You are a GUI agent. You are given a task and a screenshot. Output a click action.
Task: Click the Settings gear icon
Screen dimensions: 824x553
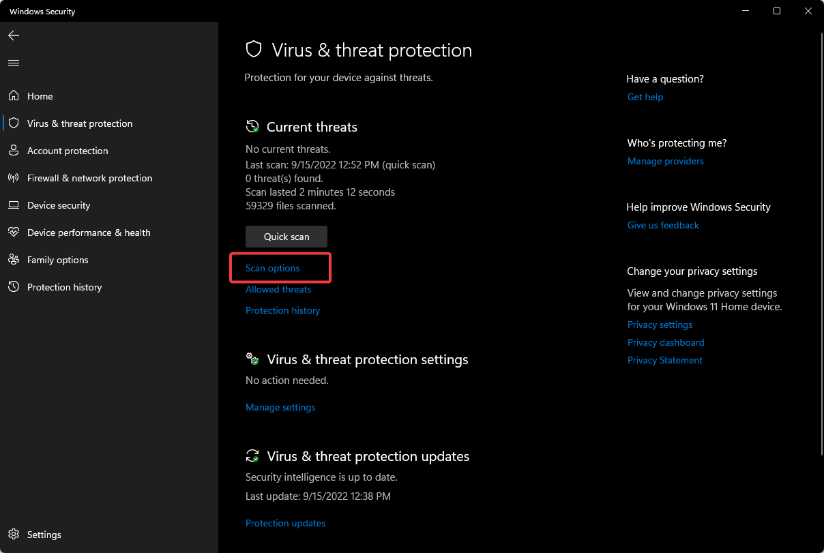[14, 535]
